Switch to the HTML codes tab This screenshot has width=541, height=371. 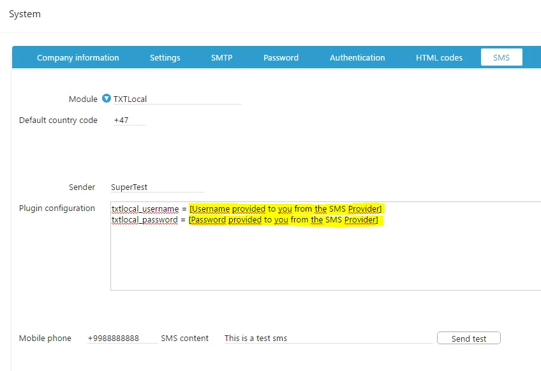pos(439,57)
